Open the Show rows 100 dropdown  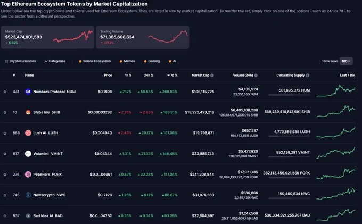click(x=346, y=61)
